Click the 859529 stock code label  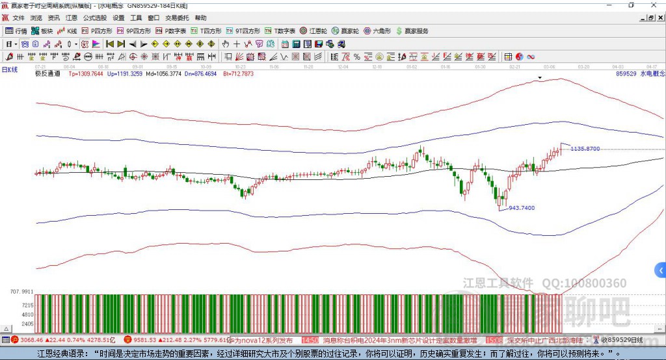[x=626, y=73]
